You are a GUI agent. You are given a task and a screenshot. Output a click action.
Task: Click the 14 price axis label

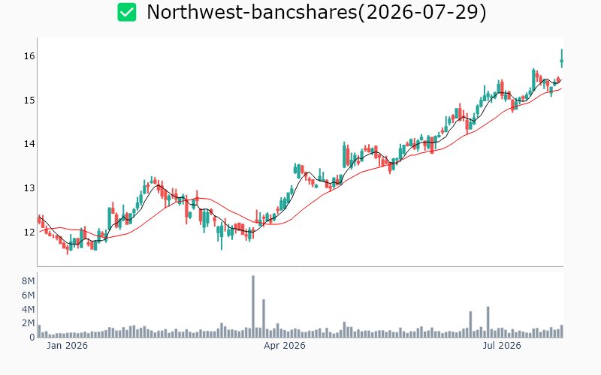[29, 144]
